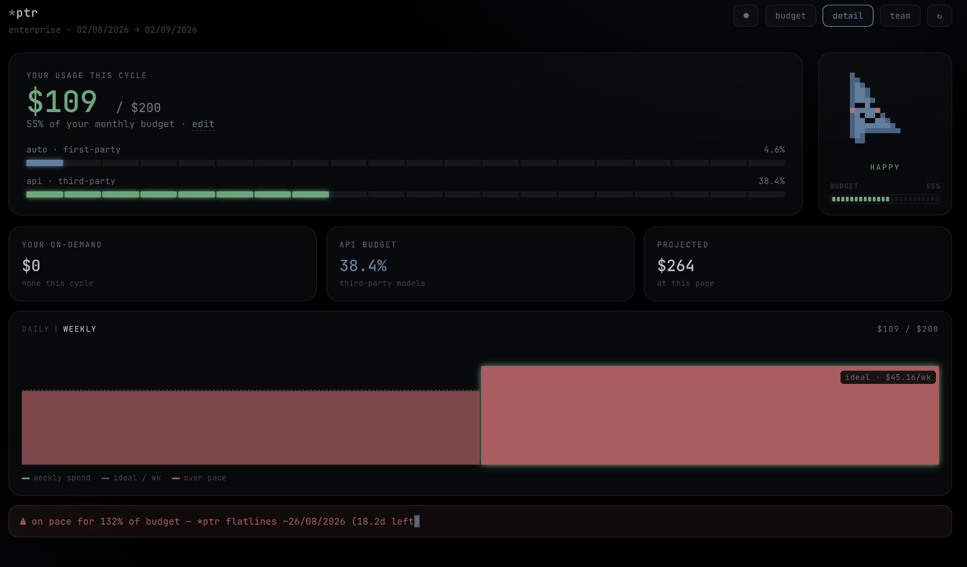967x567 pixels.
Task: Click the 38.4% api percentage in usage card
Action: [772, 181]
